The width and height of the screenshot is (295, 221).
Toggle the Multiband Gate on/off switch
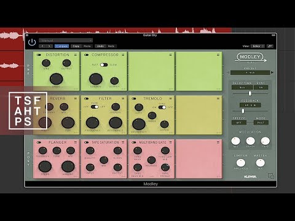pos(134,142)
